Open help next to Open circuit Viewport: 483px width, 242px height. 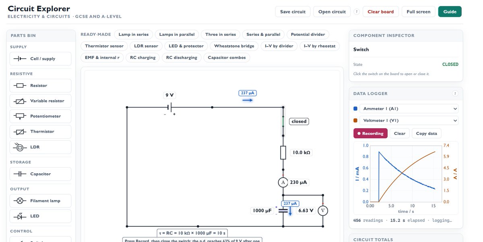[x=357, y=12]
